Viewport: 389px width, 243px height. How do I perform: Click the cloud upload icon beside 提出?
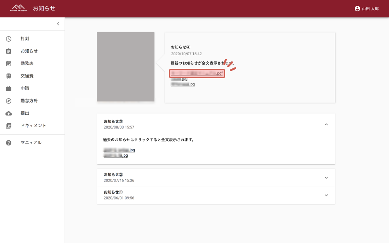pyautogui.click(x=9, y=113)
